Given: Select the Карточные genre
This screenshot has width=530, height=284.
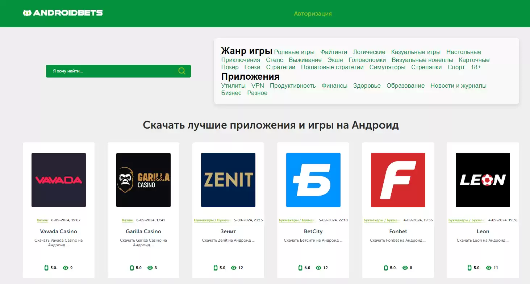Looking at the screenshot, I should 474,60.
